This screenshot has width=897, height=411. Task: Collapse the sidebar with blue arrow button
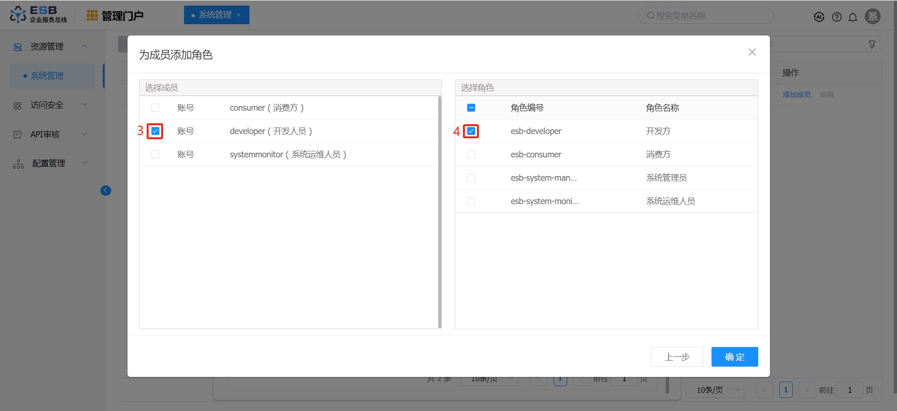[x=106, y=190]
